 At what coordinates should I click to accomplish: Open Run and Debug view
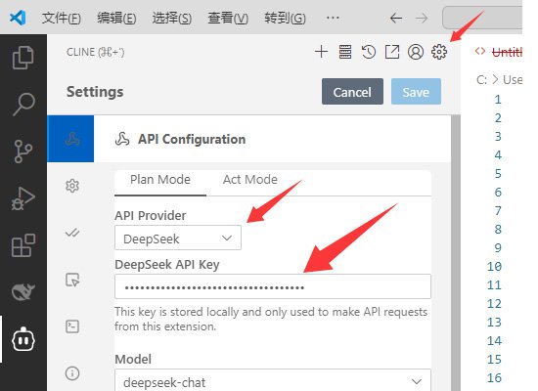(23, 198)
